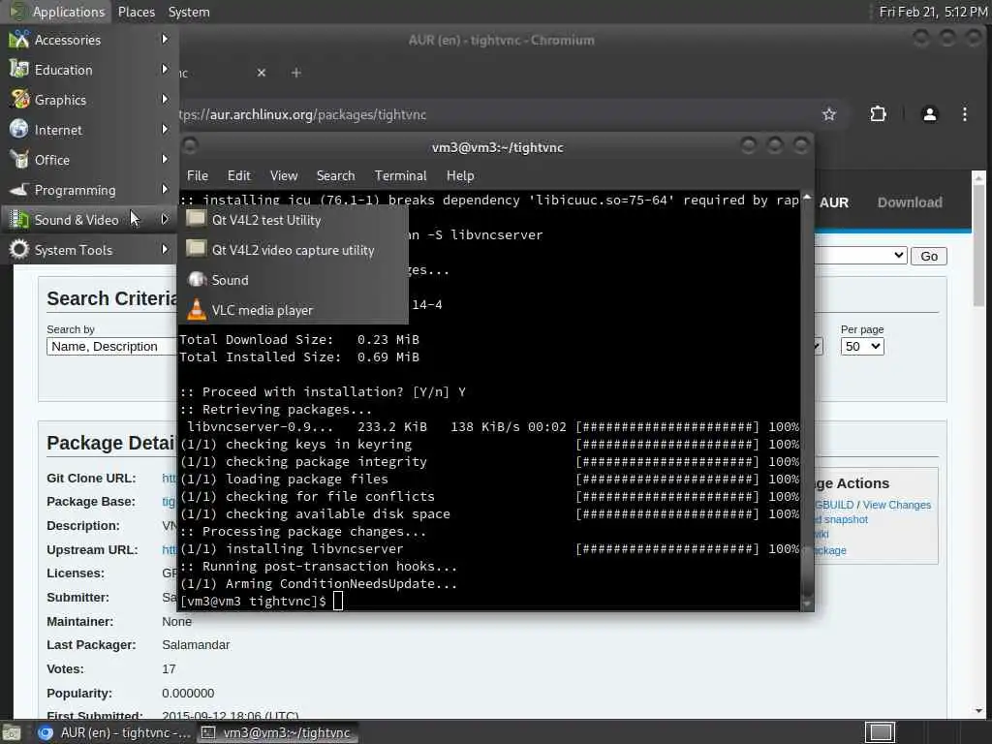Image resolution: width=992 pixels, height=744 pixels.
Task: Open the Education category icon
Action: point(19,70)
